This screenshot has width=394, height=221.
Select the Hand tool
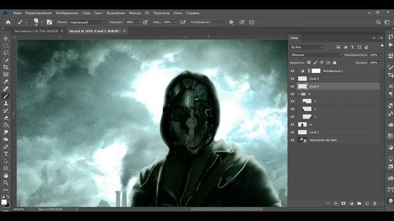(6, 176)
